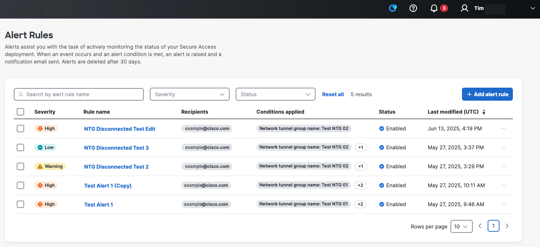Click the Add alert rule button
The height and width of the screenshot is (247, 540).
(x=487, y=94)
